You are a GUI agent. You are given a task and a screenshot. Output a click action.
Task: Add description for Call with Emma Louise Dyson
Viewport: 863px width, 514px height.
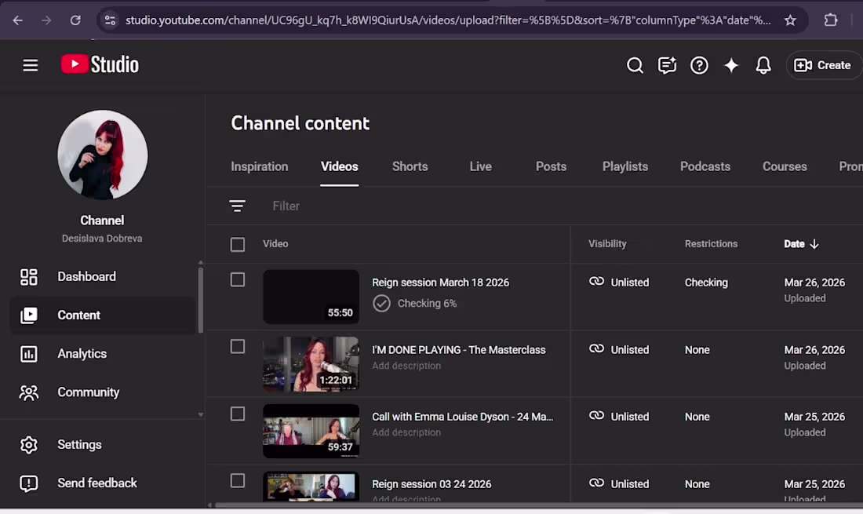click(x=406, y=432)
